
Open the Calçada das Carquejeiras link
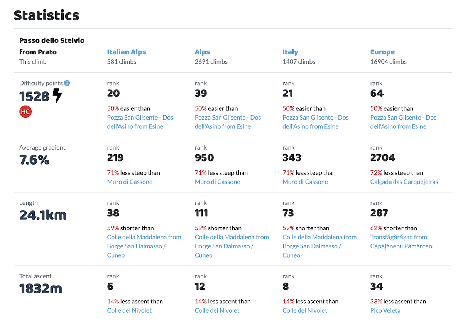[x=404, y=182]
